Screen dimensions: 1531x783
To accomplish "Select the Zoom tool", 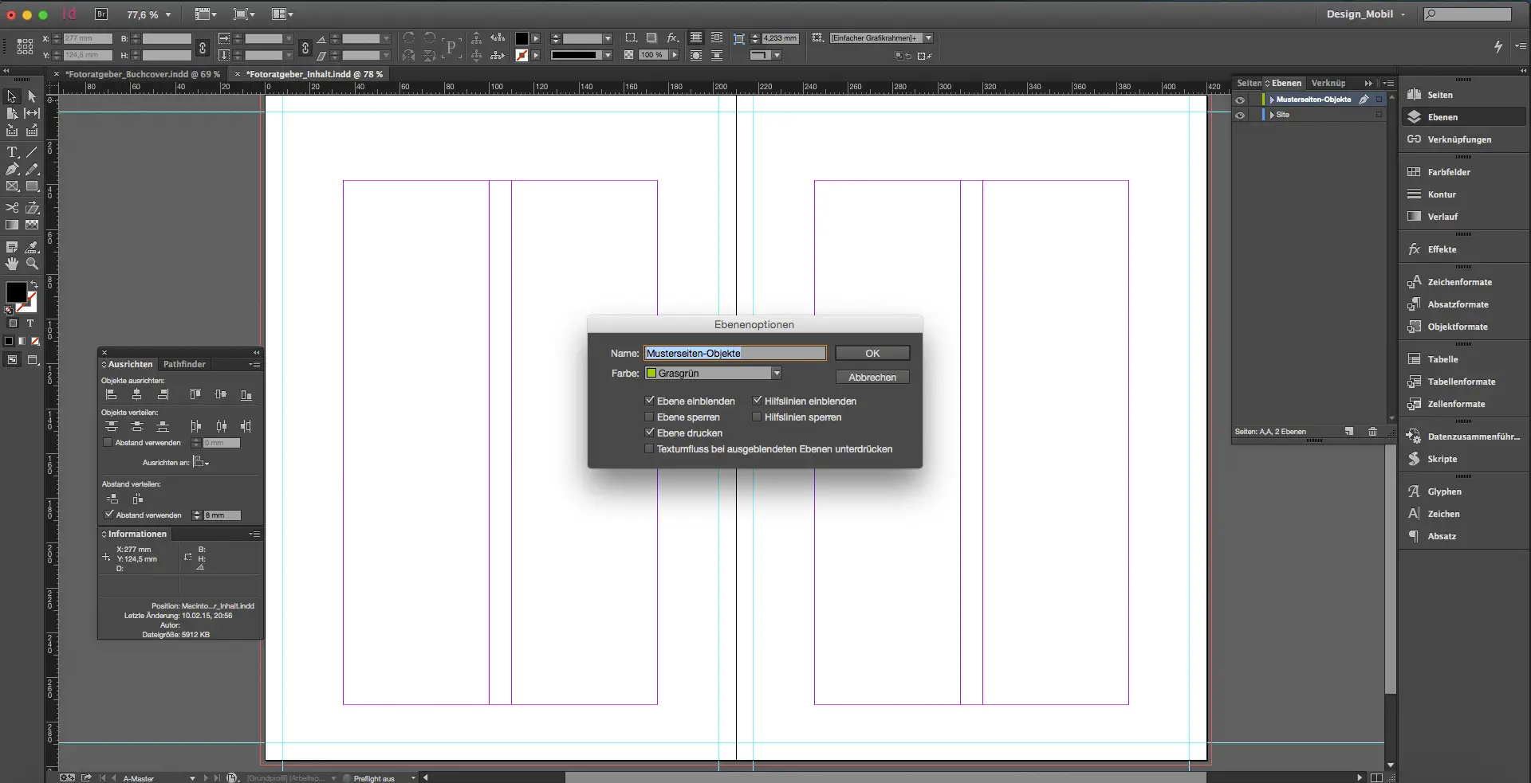I will 32,264.
